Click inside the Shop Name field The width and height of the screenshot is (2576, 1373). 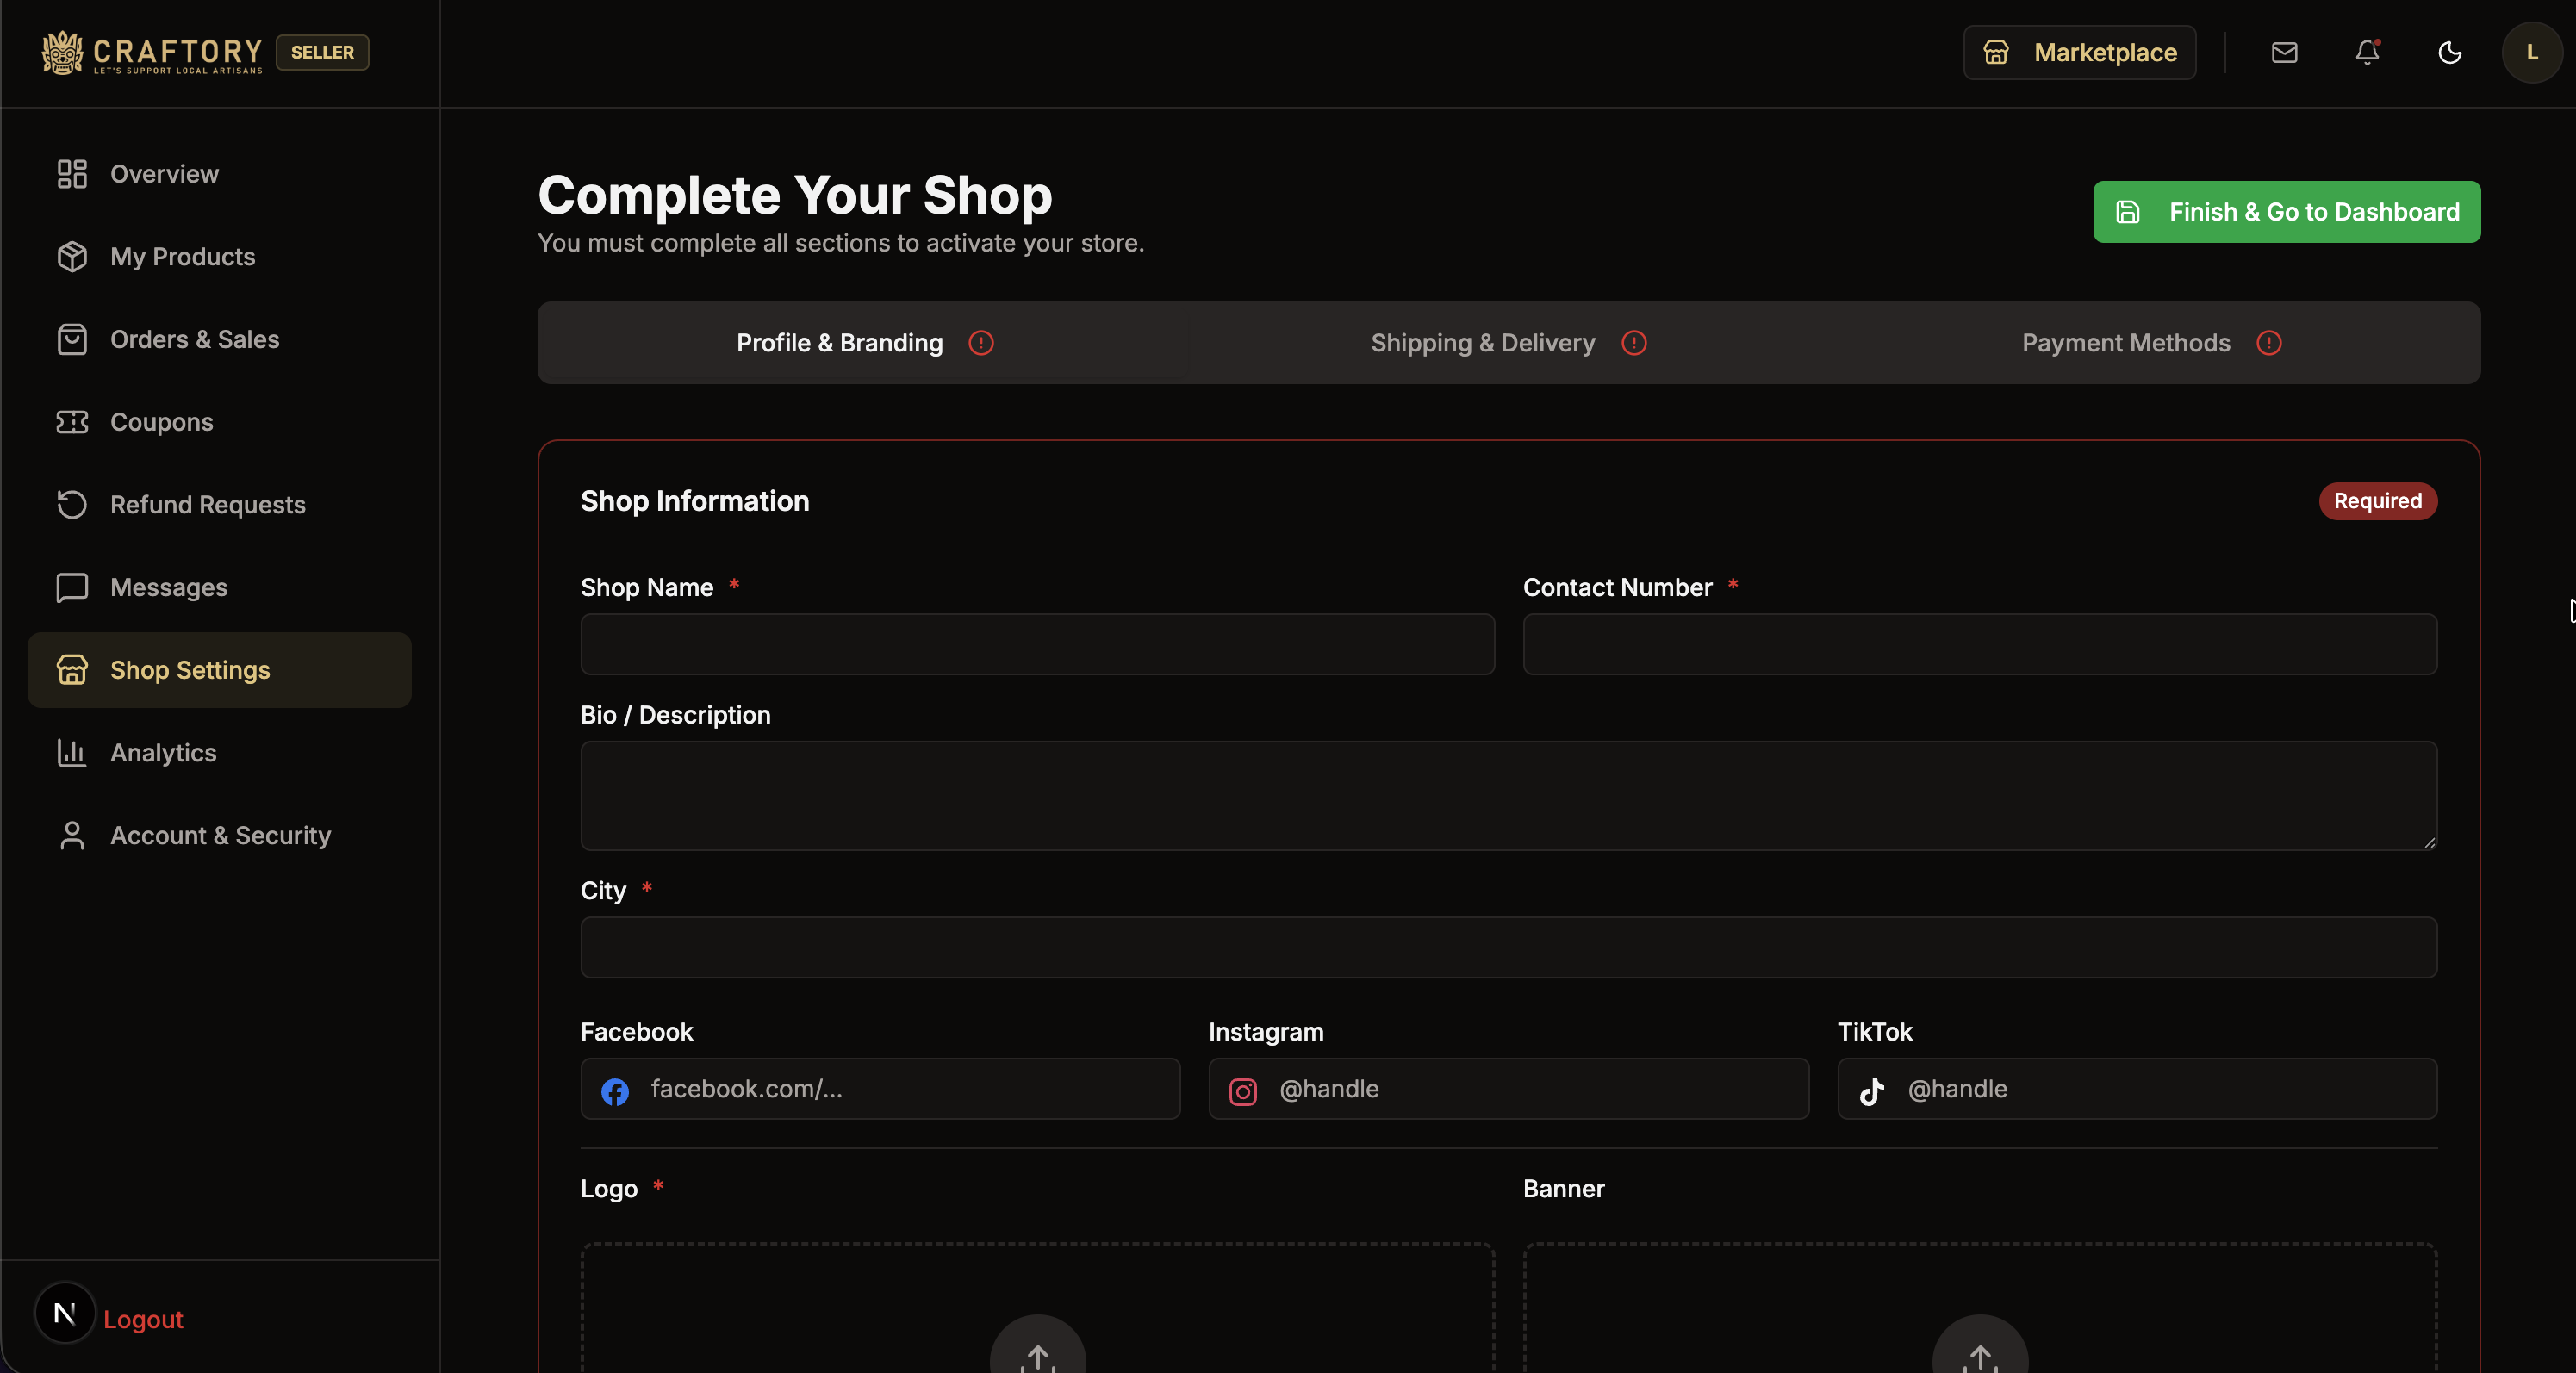tap(1036, 644)
